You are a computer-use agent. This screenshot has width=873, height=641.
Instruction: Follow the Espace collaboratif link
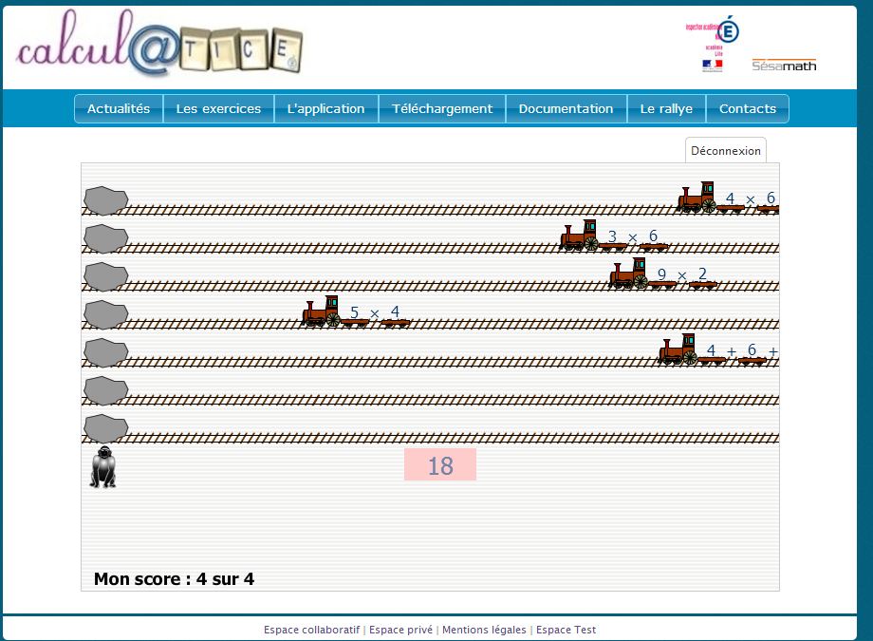312,630
